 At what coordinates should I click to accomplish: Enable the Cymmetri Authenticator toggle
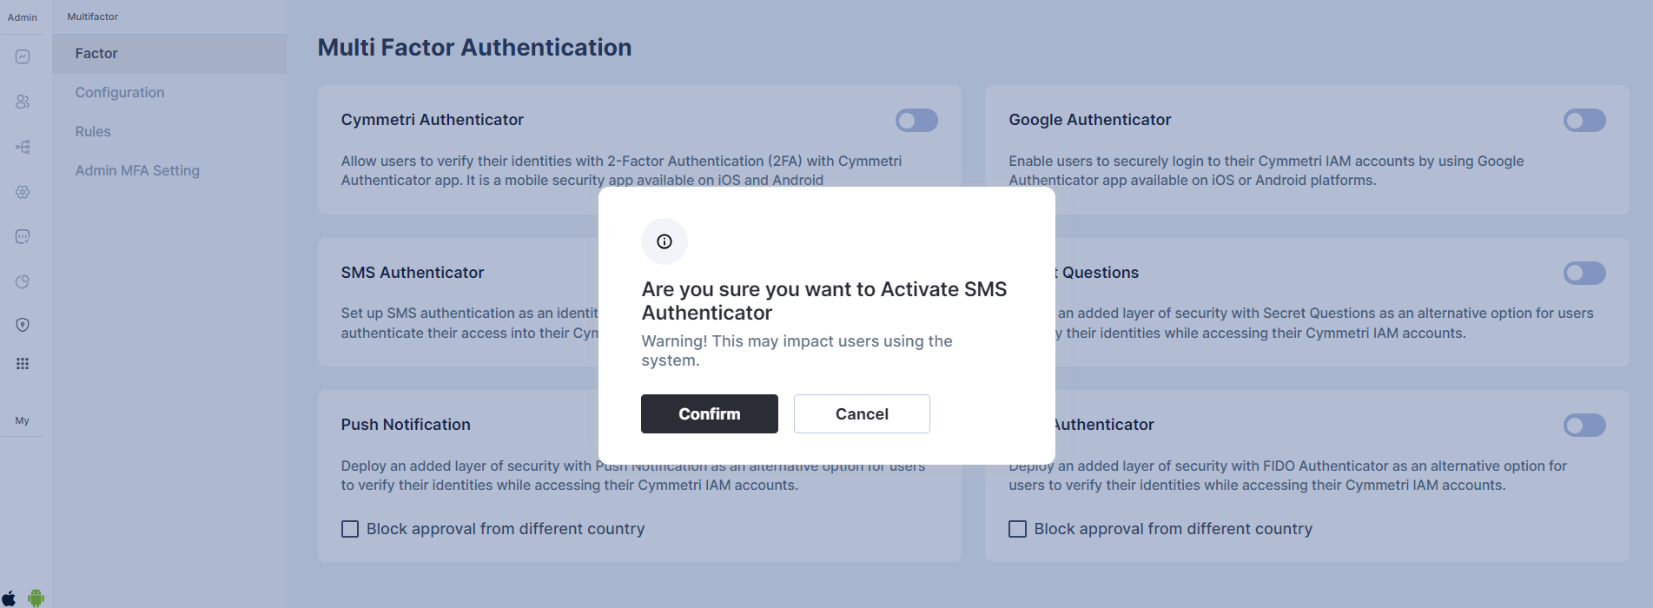916,121
